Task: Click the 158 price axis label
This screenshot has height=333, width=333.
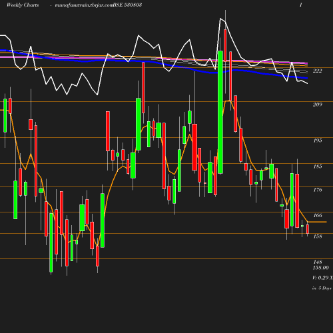Action: [318, 236]
